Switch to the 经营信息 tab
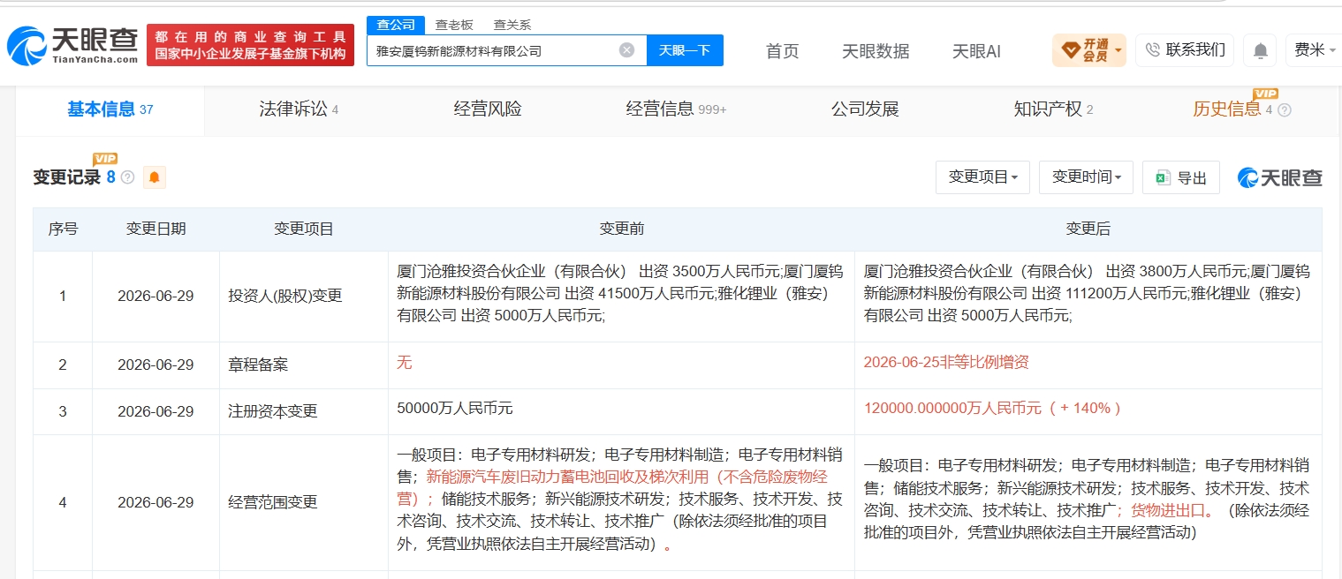Viewport: 1342px width, 579px height. (x=676, y=109)
